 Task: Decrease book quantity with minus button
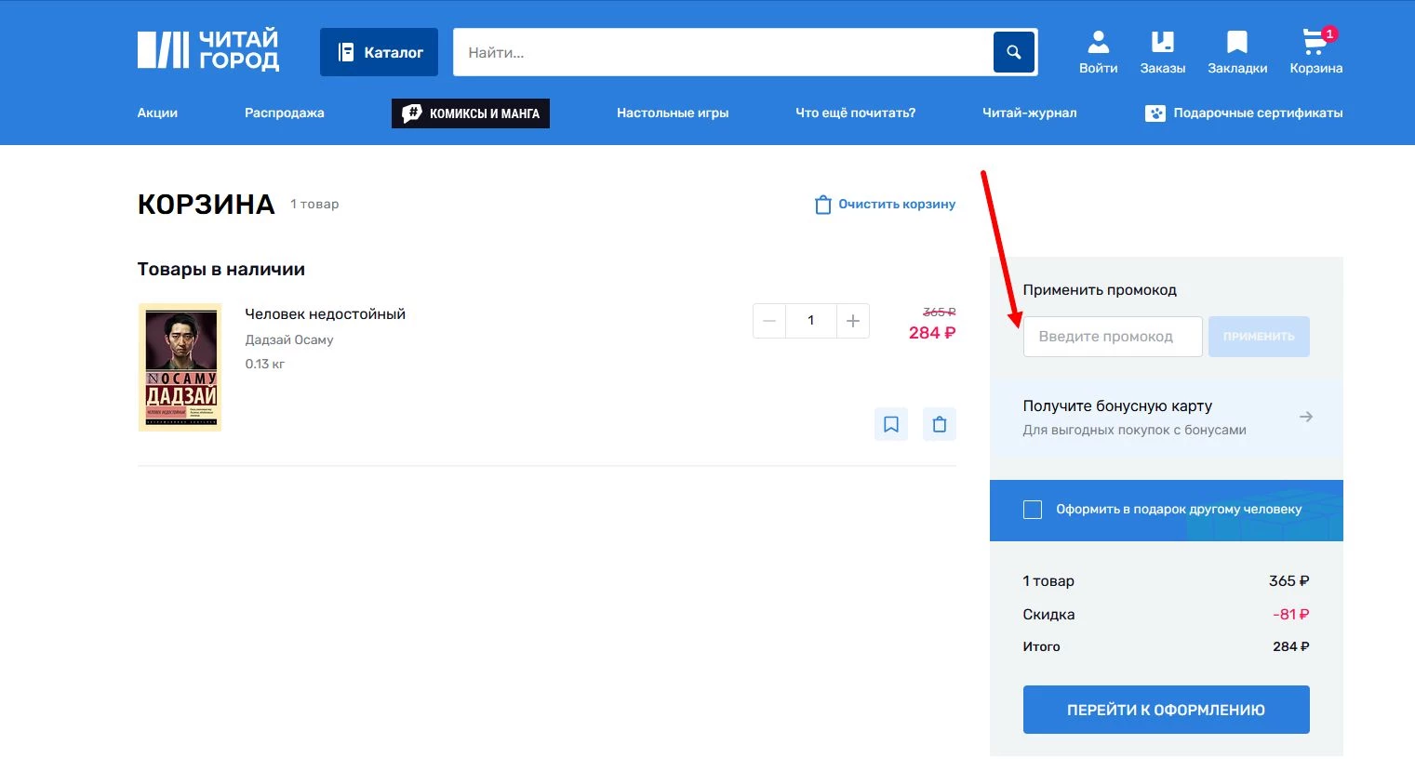(x=768, y=320)
